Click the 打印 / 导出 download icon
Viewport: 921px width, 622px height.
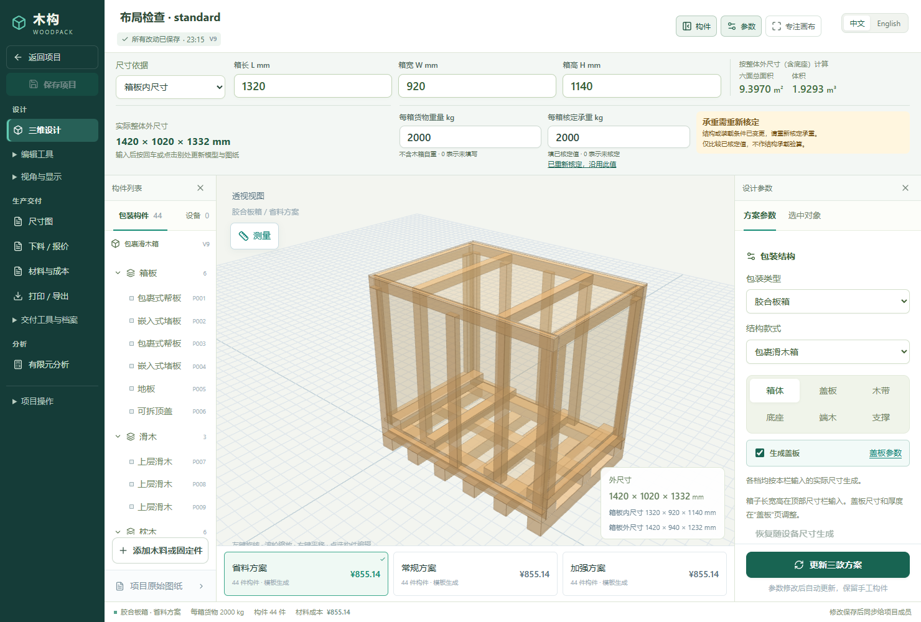pos(18,296)
